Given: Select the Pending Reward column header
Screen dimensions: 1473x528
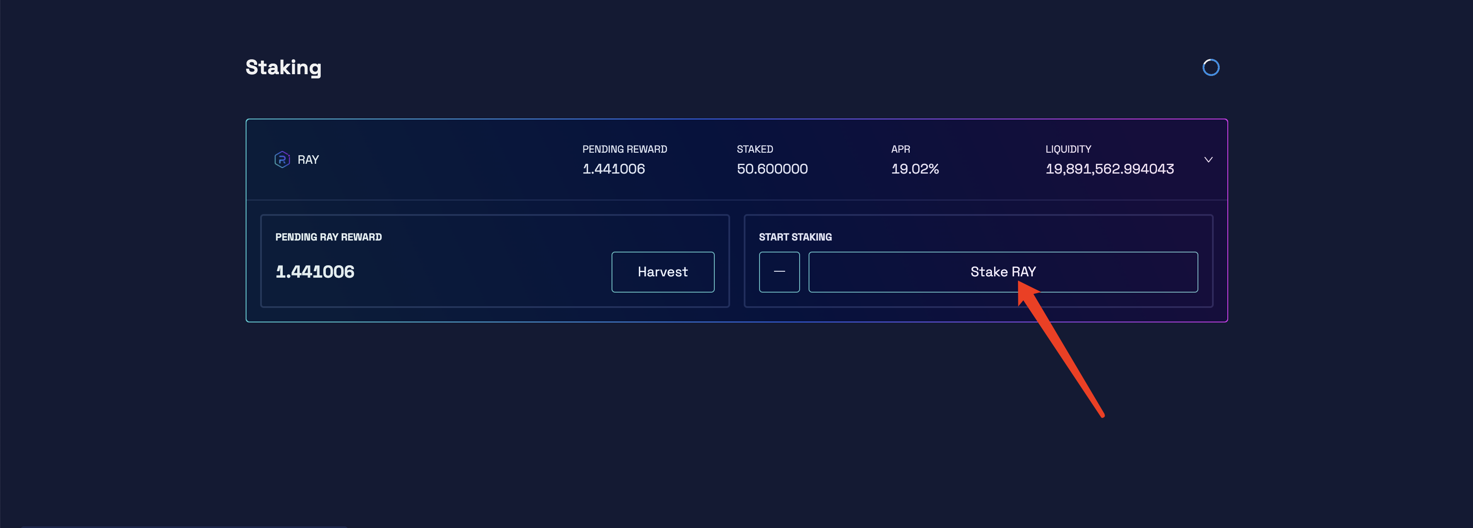Looking at the screenshot, I should (x=624, y=149).
